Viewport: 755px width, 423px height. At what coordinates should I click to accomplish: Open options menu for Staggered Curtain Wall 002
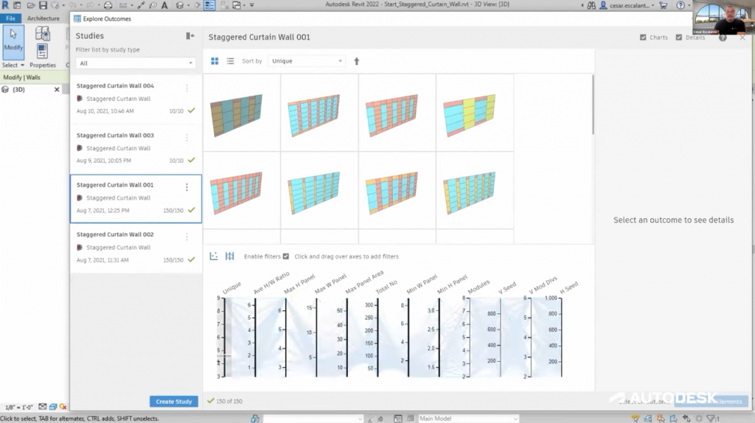click(x=187, y=237)
